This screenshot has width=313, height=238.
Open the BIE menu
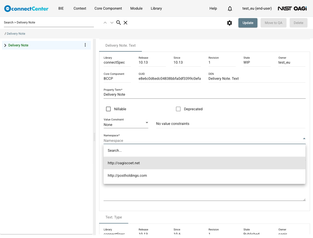61,8
